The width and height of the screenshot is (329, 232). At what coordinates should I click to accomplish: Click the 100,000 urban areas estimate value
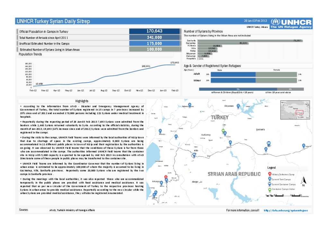155,49
